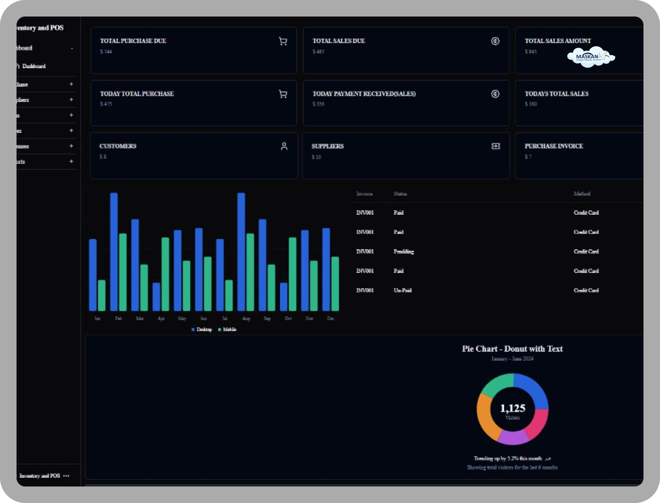Click the Un-Paid invoice row
The height and width of the screenshot is (503, 660).
403,291
